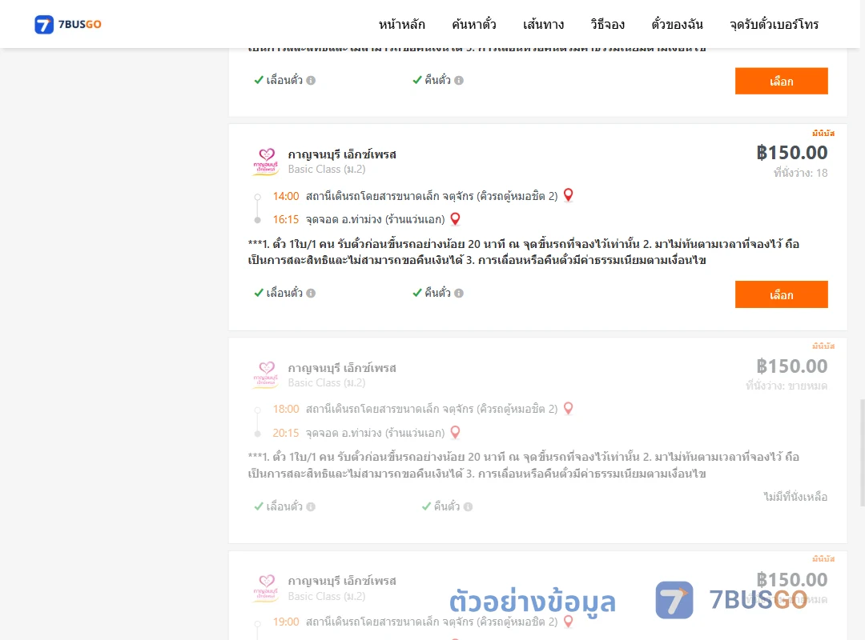Click the 20:15 arrival time

coord(286,433)
